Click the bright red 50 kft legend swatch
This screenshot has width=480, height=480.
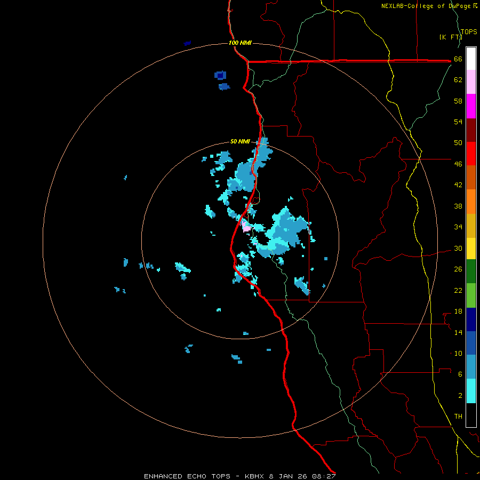[x=471, y=154]
